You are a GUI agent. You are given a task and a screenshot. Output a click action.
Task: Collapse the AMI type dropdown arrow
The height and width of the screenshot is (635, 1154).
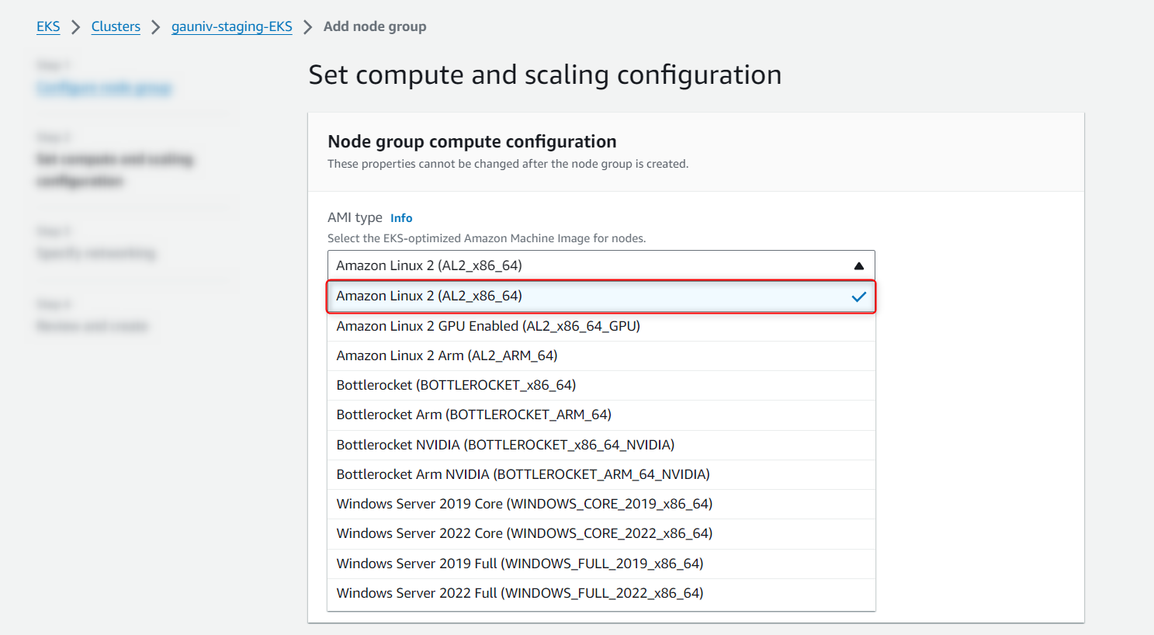(x=858, y=265)
